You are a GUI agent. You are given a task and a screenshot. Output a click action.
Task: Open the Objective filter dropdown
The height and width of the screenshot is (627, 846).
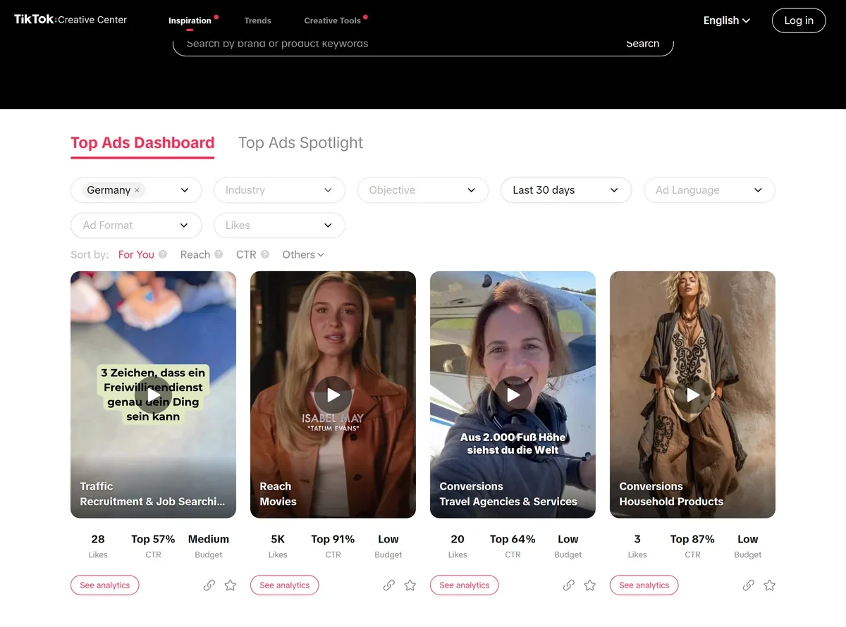(423, 190)
